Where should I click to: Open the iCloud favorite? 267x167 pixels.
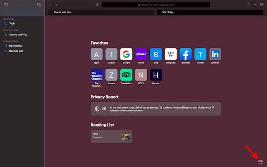point(111,54)
